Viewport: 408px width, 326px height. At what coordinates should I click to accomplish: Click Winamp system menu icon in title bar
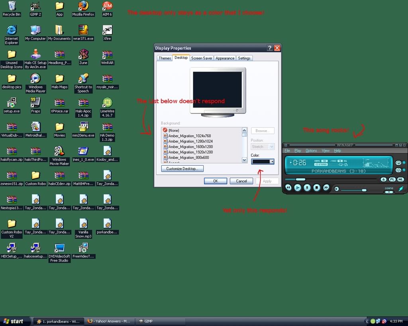click(x=285, y=145)
